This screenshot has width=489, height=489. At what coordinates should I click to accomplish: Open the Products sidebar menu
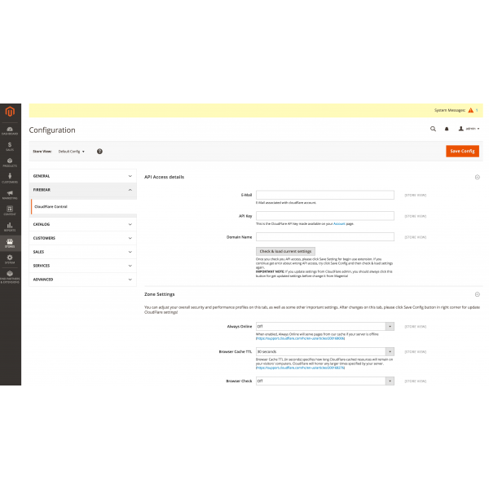(x=10, y=162)
